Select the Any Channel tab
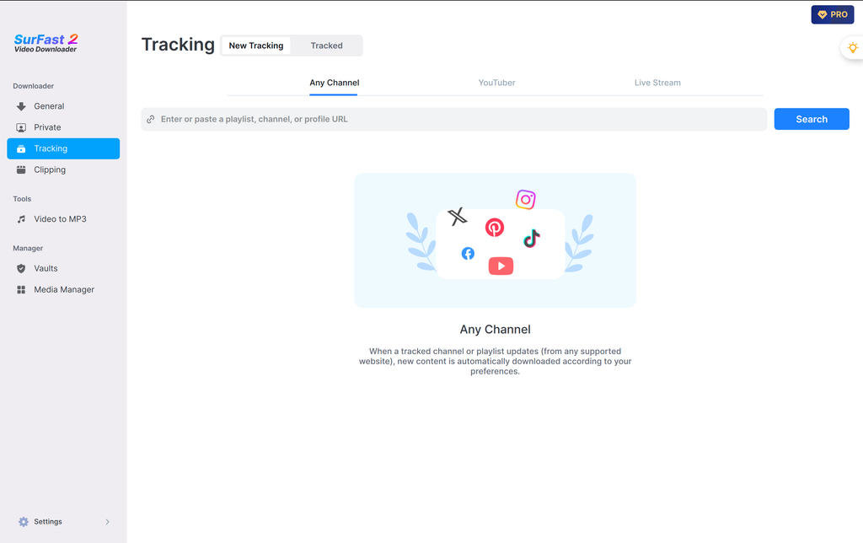The width and height of the screenshot is (863, 543). click(x=334, y=83)
